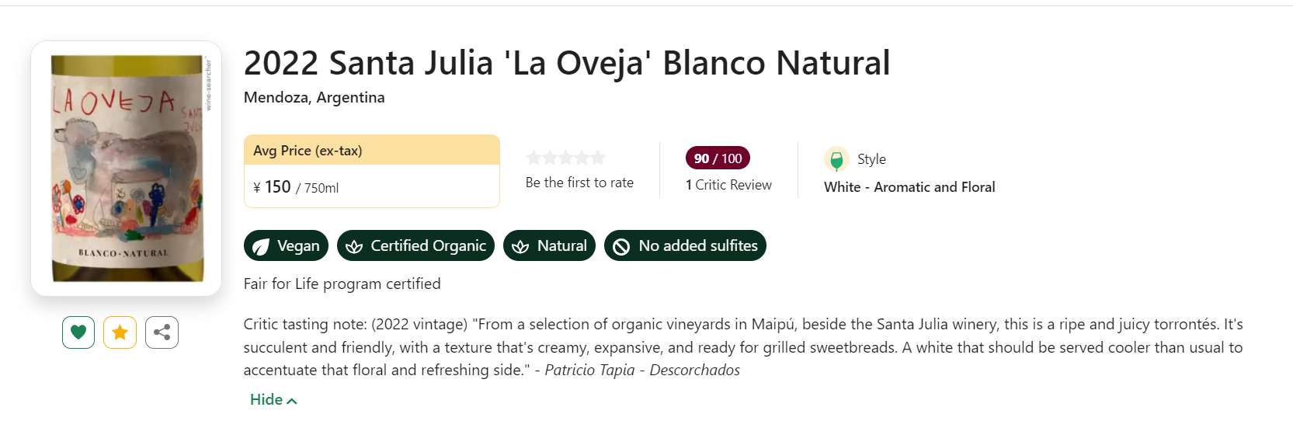Collapse the description with Hide
The image size is (1293, 428).
pyautogui.click(x=266, y=399)
